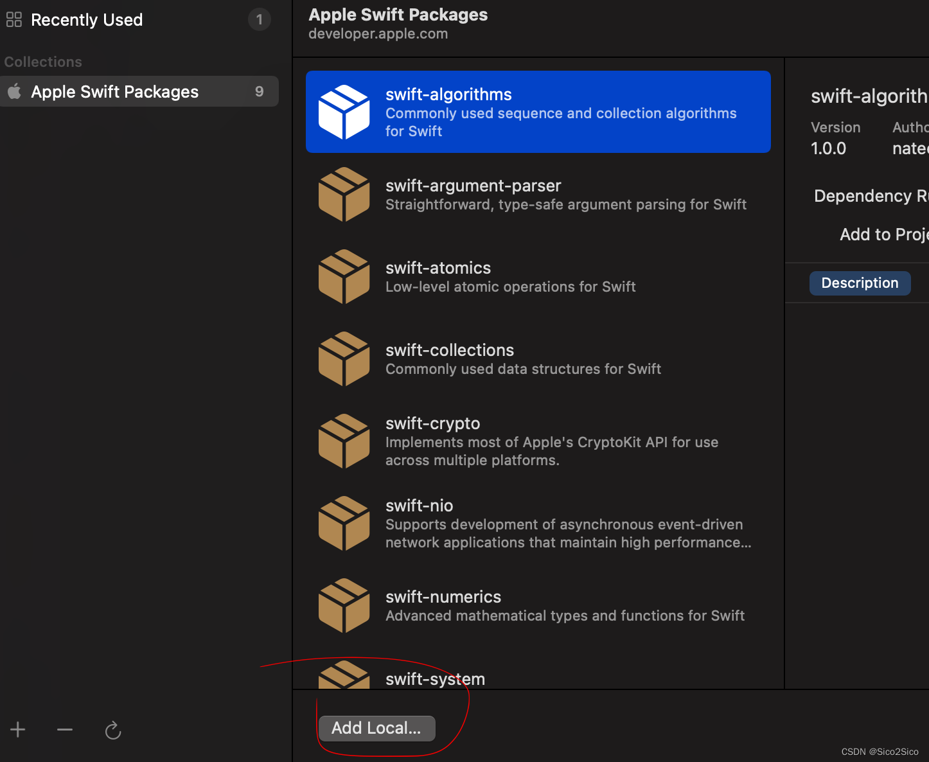Click the Collections section header

[x=43, y=62]
